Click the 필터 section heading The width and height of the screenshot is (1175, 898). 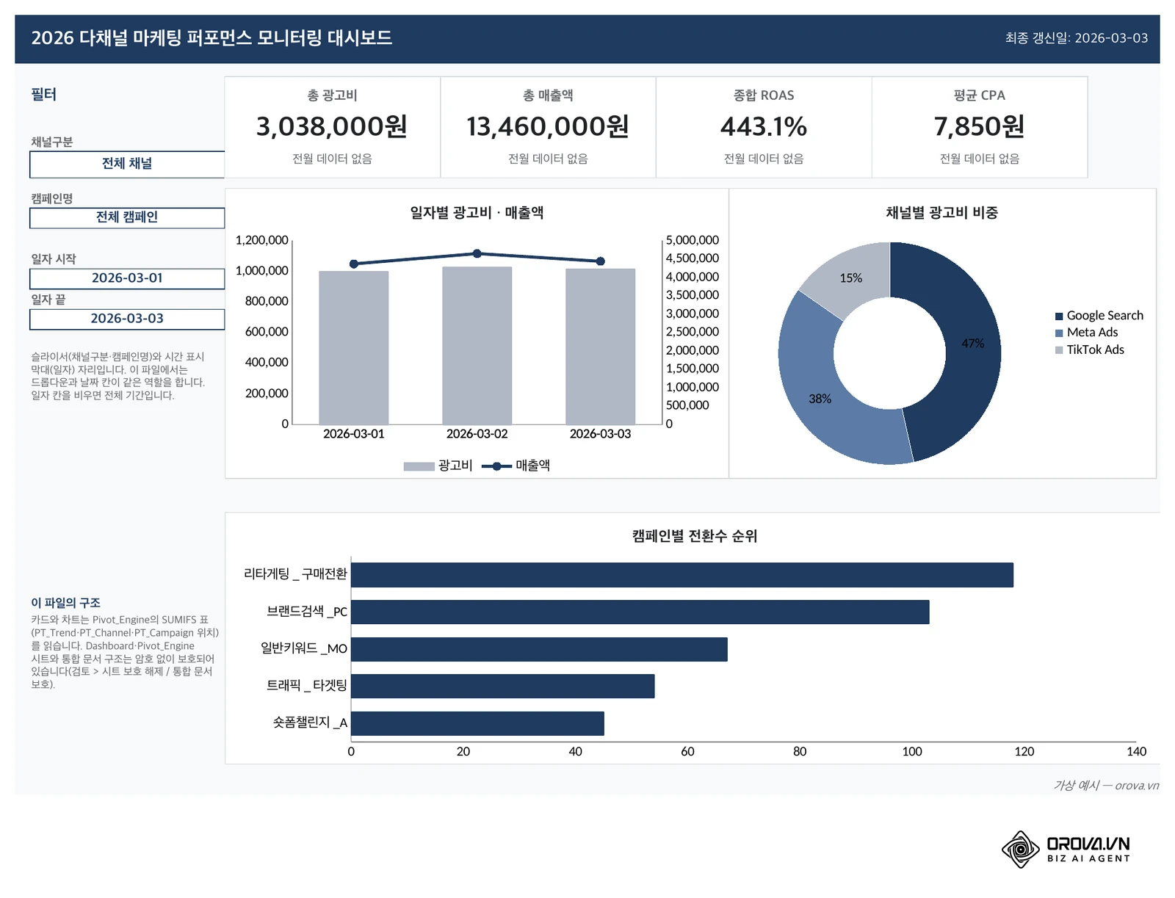(x=43, y=95)
